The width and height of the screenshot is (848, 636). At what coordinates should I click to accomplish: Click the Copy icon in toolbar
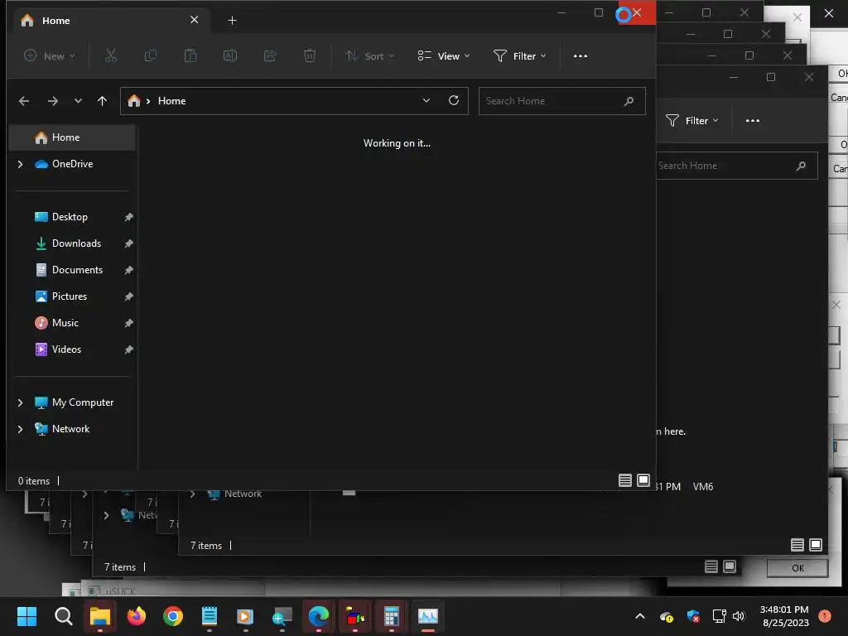(151, 55)
